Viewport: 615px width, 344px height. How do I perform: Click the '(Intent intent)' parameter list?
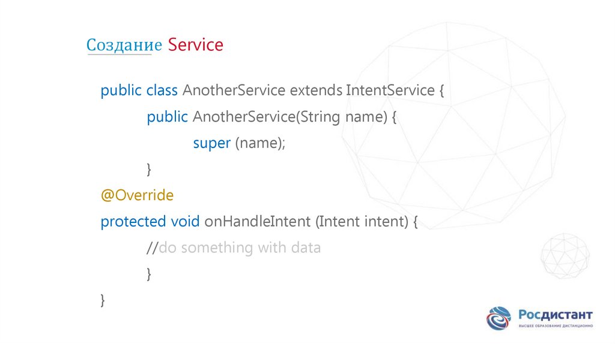click(x=362, y=221)
